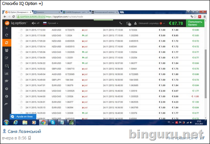The height and width of the screenshot is (144, 210).
Task: Click the clock icon of 17:12:03 trade
Action: click(21, 30)
